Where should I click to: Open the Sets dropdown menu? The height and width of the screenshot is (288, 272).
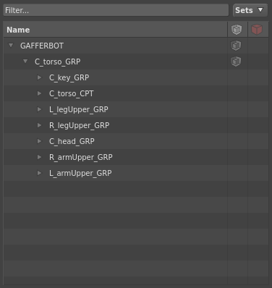coord(250,10)
